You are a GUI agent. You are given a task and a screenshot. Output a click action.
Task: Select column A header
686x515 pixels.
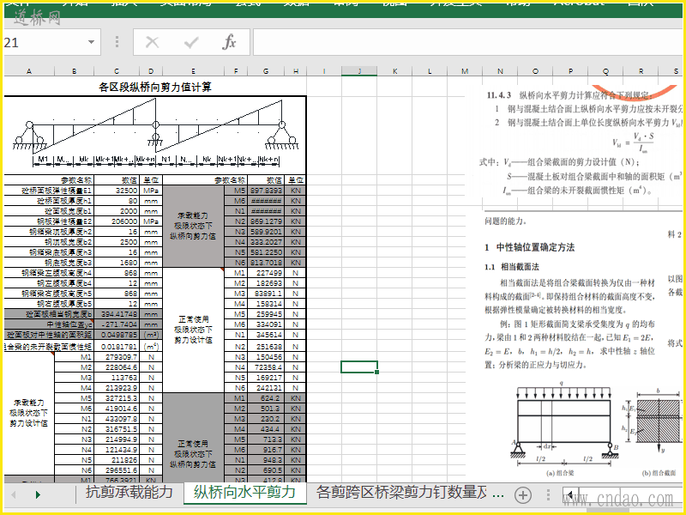click(29, 71)
